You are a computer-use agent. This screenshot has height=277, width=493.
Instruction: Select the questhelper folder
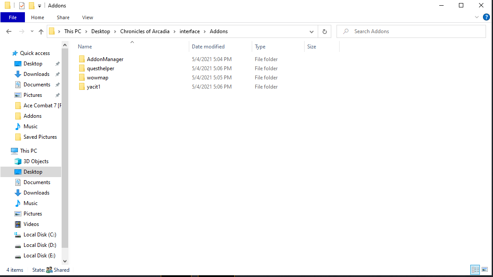pyautogui.click(x=100, y=68)
